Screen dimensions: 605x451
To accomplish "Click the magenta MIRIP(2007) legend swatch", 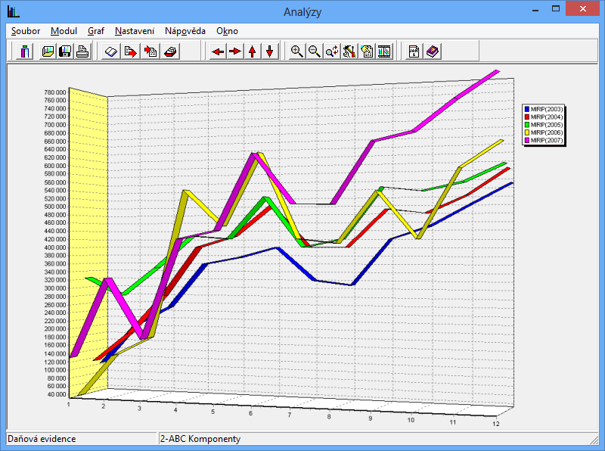I will click(527, 140).
